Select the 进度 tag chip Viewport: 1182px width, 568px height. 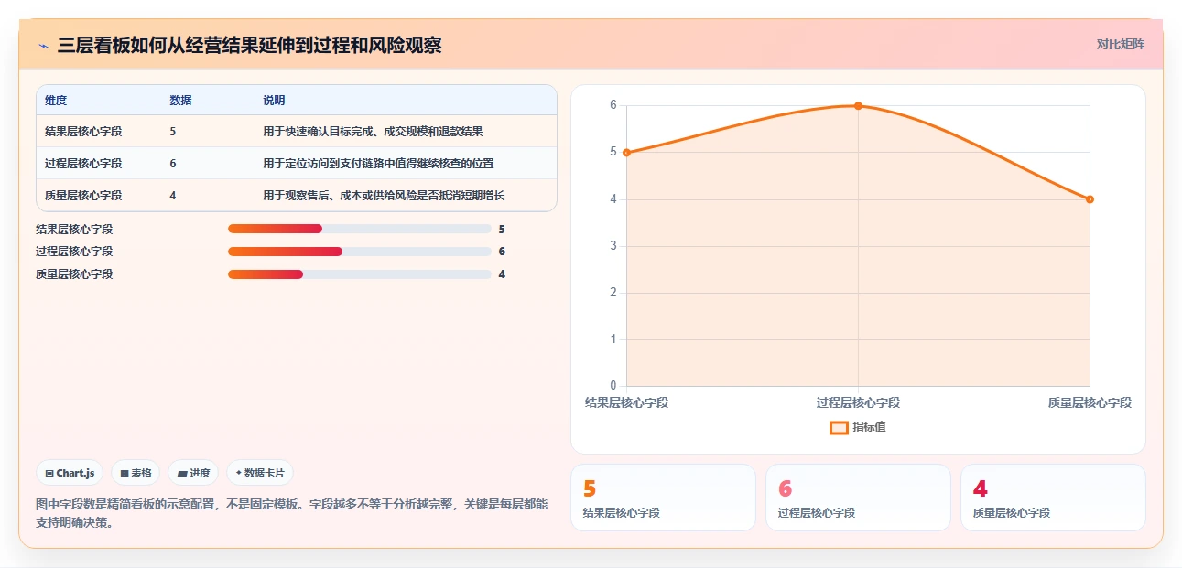pos(194,473)
